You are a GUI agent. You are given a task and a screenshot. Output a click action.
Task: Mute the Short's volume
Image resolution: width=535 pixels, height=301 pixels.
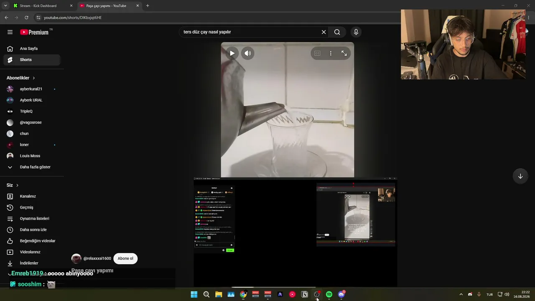pyautogui.click(x=248, y=53)
